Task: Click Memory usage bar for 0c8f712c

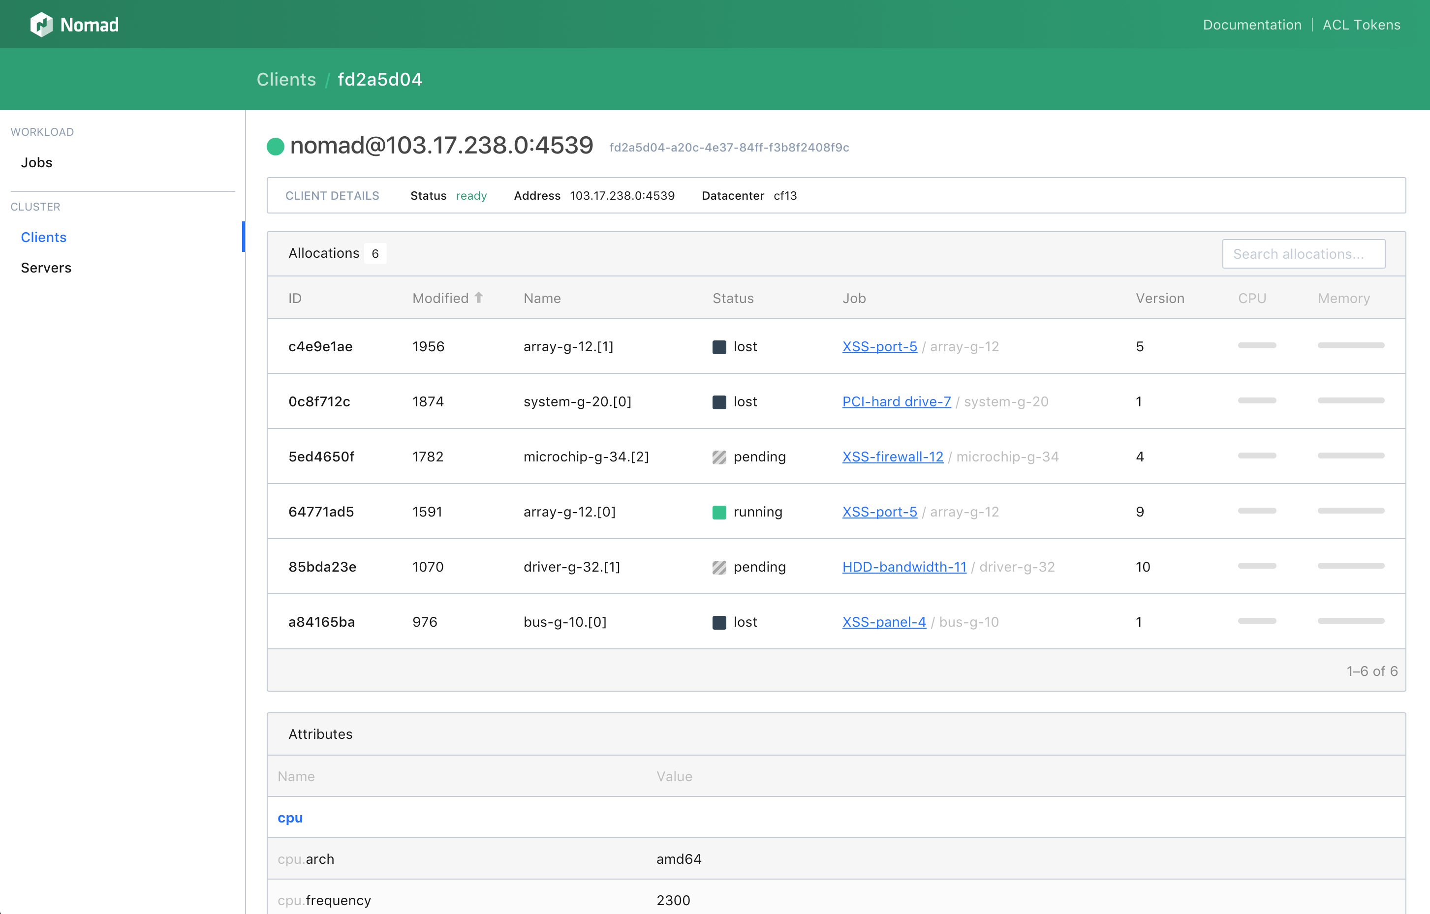Action: pos(1351,400)
